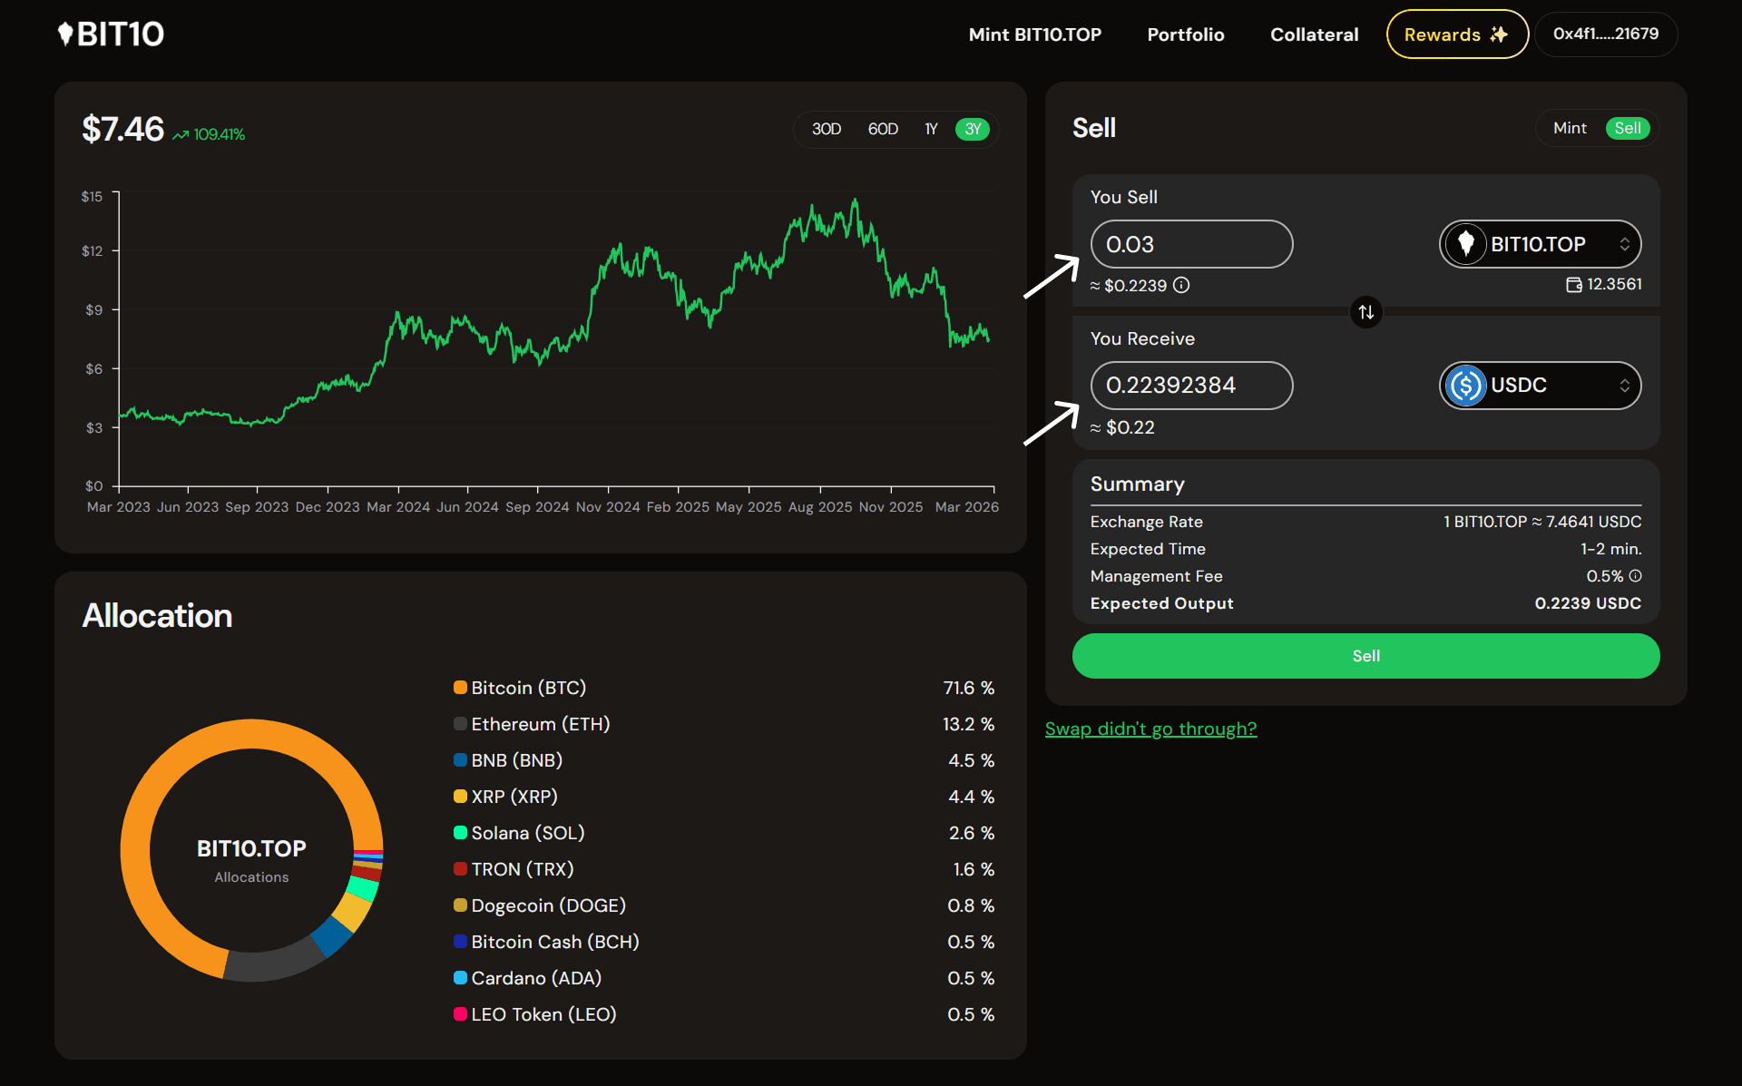Click the BIT10 logo in header
This screenshot has width=1742, height=1086.
click(111, 34)
